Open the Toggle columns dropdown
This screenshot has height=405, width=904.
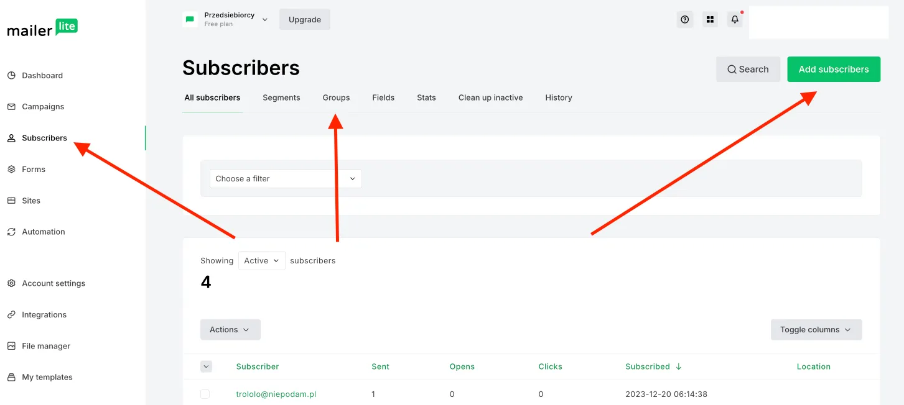click(x=816, y=330)
